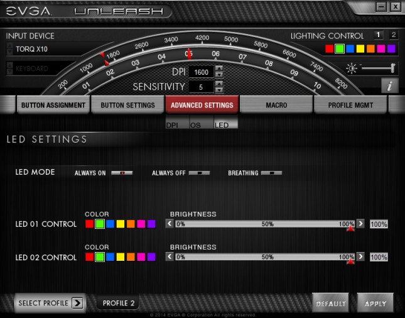Select the TORQ X10 input device
Image resolution: width=405 pixels, height=318 pixels.
[x=32, y=49]
